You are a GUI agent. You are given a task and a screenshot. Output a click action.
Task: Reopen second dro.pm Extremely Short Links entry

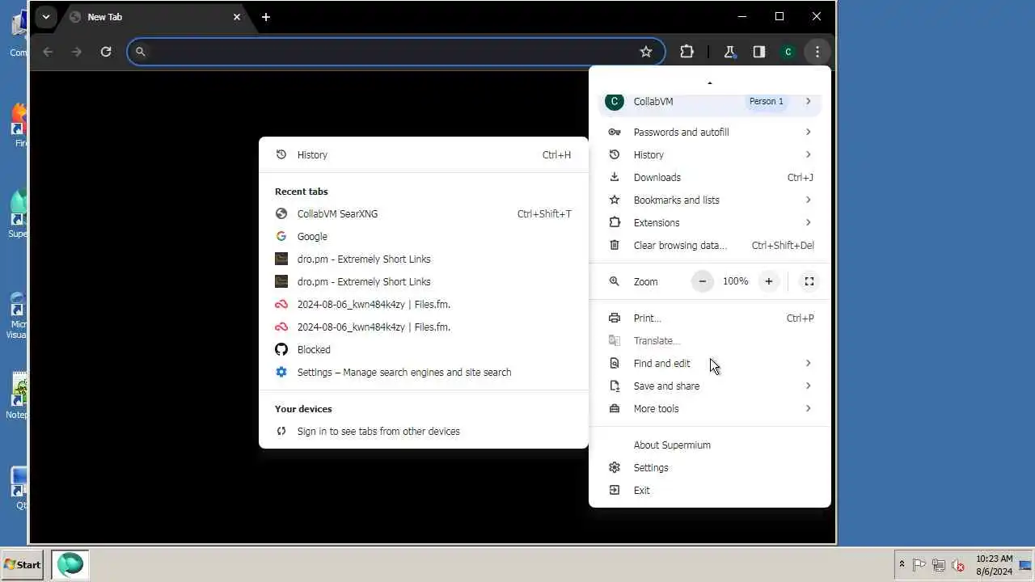click(424, 281)
